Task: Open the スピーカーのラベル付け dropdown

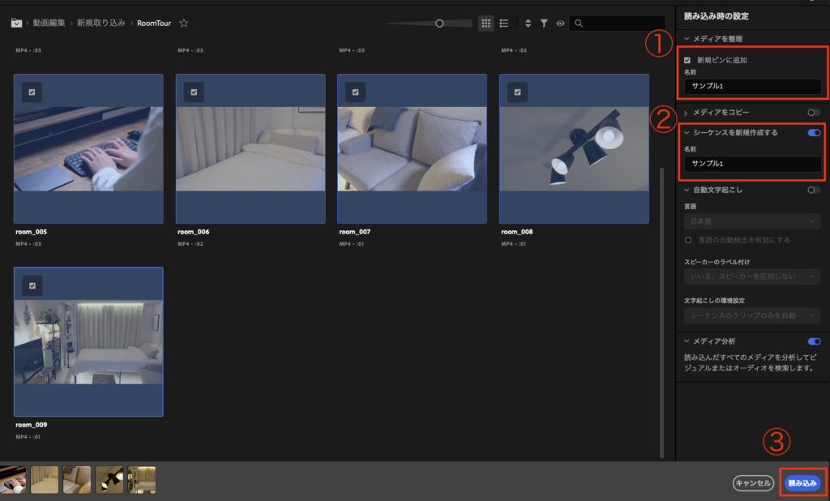Action: pos(752,276)
